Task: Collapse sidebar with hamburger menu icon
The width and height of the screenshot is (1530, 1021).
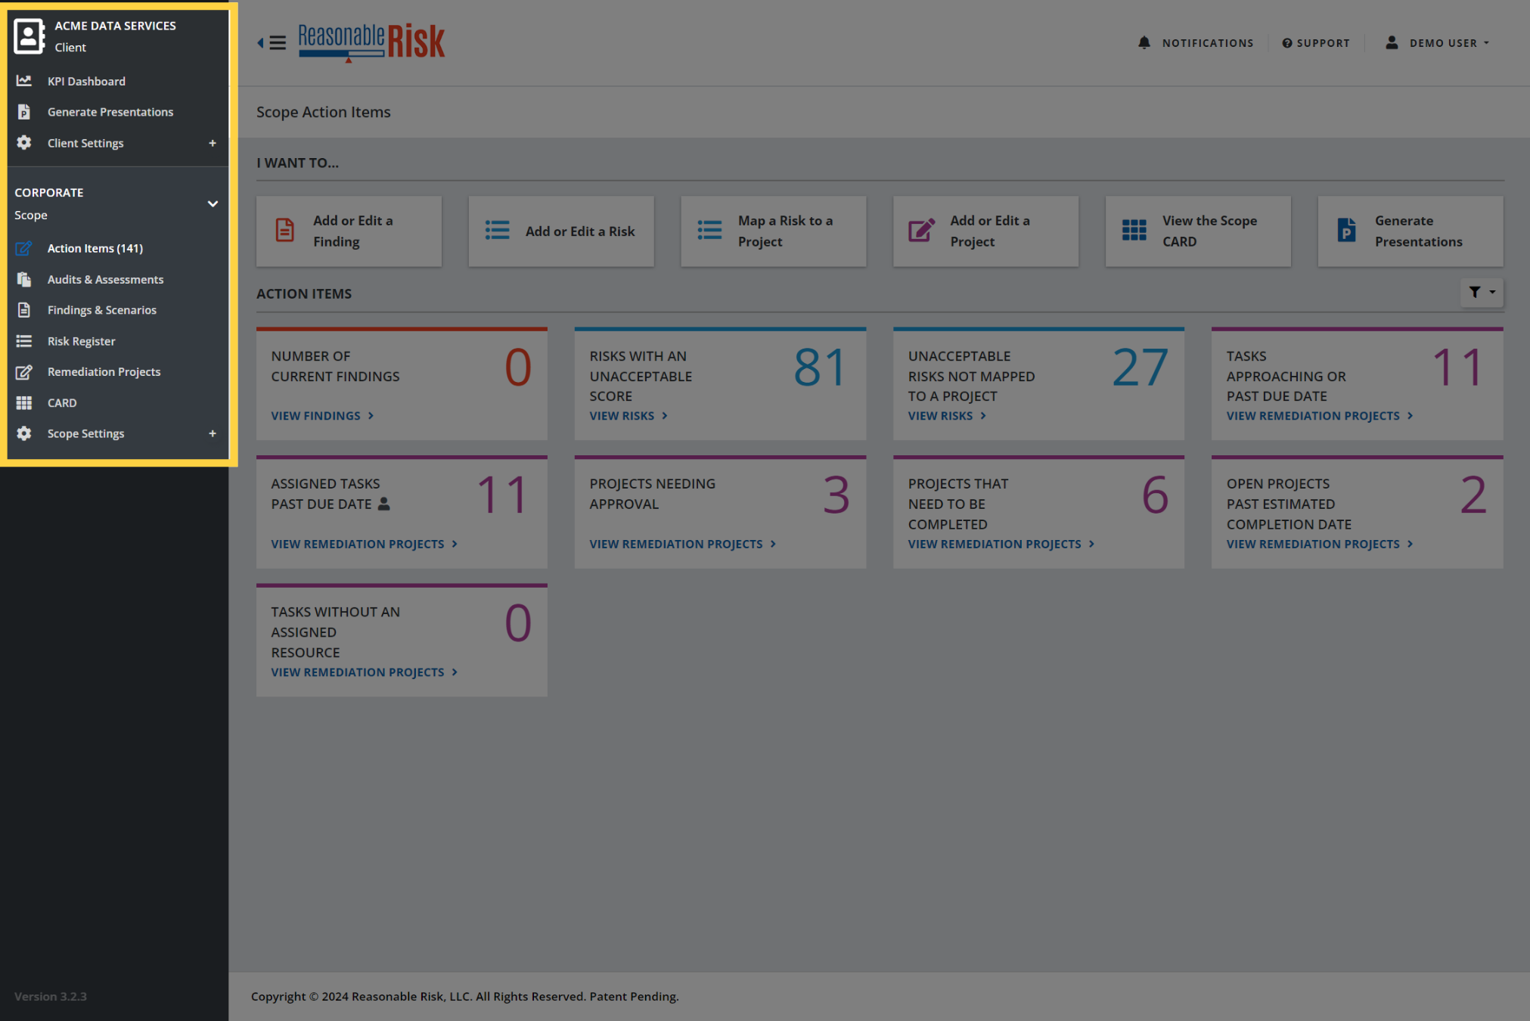Action: pos(272,42)
